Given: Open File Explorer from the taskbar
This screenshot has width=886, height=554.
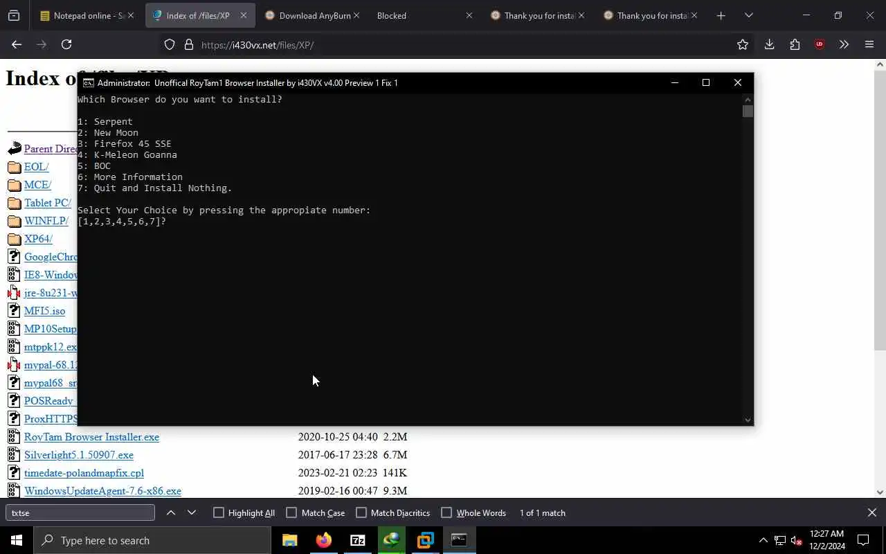Looking at the screenshot, I should [x=289, y=540].
